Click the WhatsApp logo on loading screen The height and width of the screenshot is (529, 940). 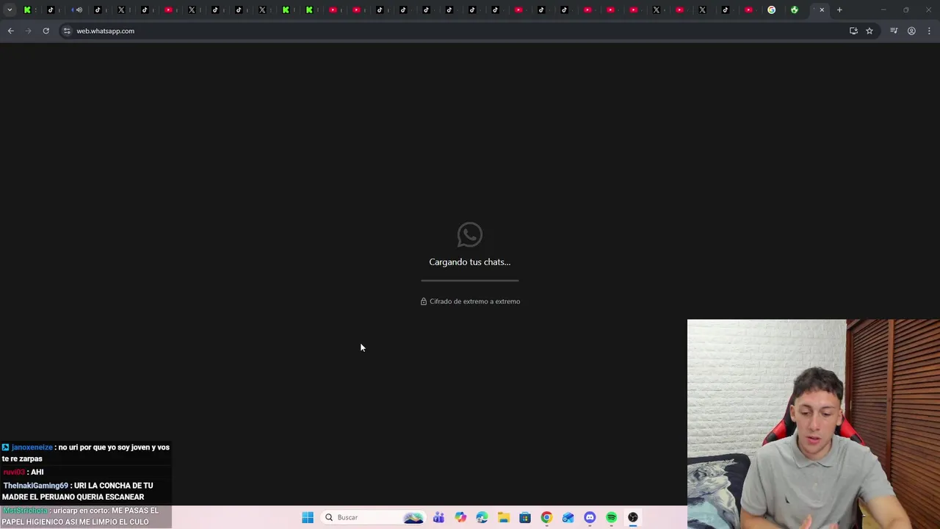pyautogui.click(x=470, y=235)
